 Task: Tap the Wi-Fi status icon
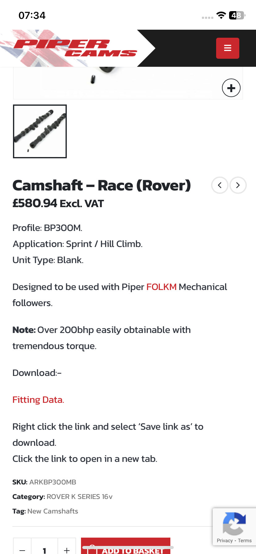click(x=221, y=15)
